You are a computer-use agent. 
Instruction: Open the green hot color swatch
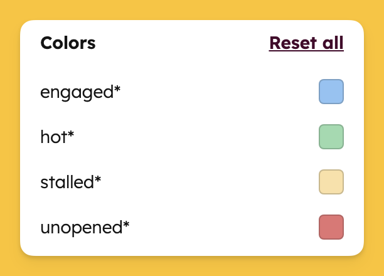click(x=331, y=137)
